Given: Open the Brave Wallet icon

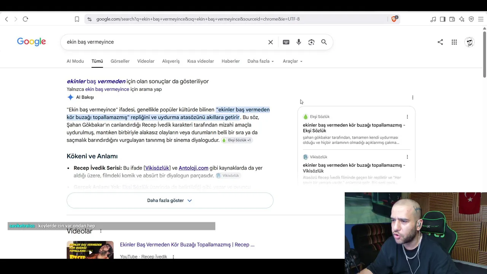Looking at the screenshot, I should point(452,19).
